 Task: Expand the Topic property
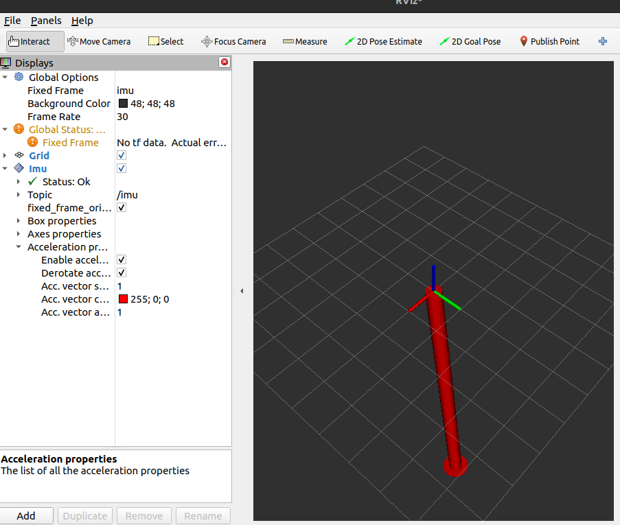click(x=19, y=194)
